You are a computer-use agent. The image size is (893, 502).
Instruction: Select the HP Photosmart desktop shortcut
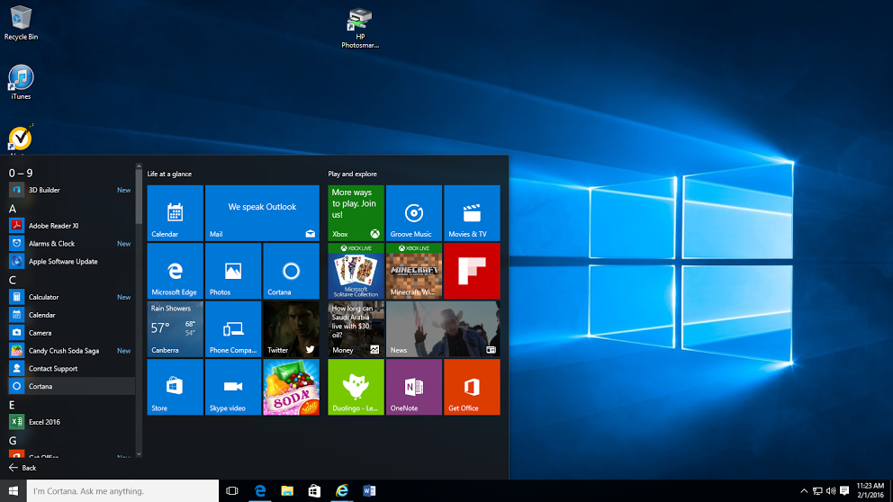(x=360, y=29)
